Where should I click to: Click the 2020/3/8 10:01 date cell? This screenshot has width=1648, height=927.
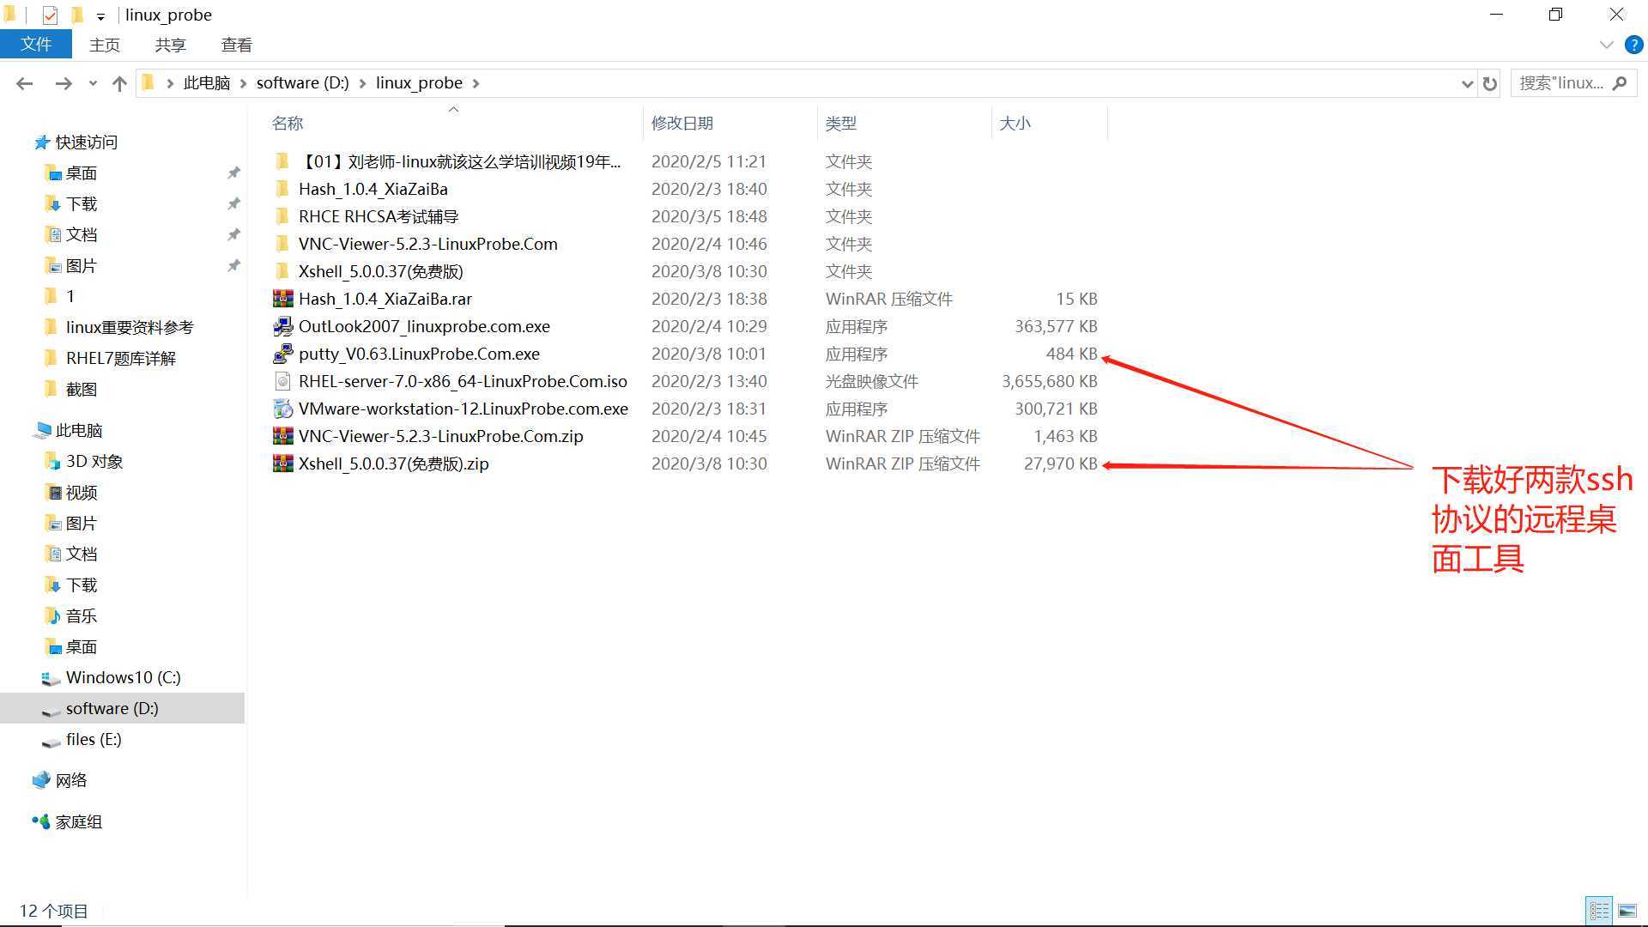tap(709, 354)
